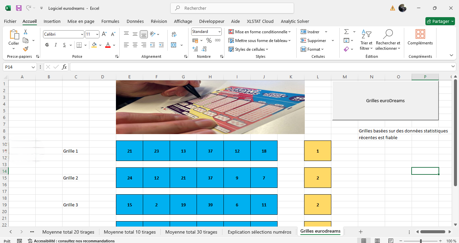Screen dimensions: 459x243
Task: Click the Copy icon in Presse-papiers
Action: pos(26,40)
